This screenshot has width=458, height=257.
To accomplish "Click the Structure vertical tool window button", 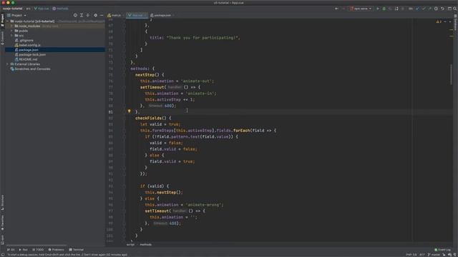I will 2,203.
